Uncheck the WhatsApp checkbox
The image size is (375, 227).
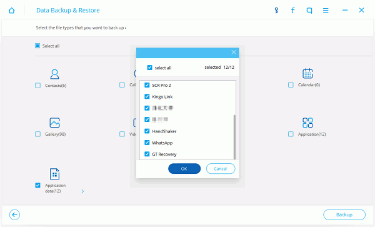click(x=147, y=143)
